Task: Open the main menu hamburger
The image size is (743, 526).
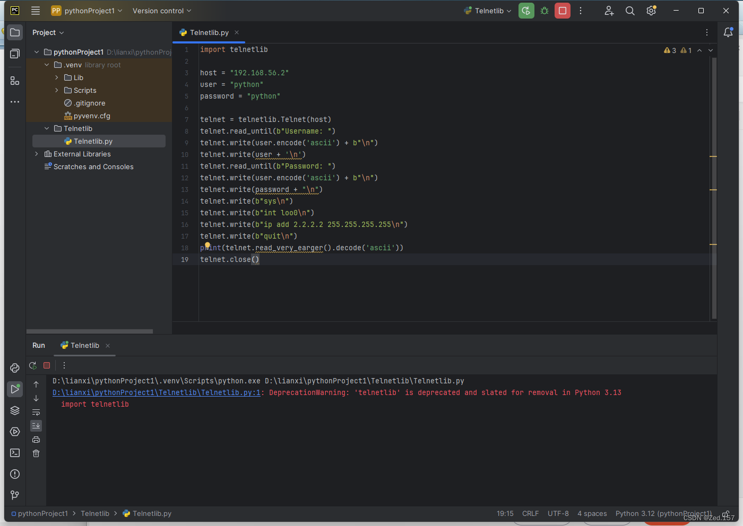Action: click(35, 11)
